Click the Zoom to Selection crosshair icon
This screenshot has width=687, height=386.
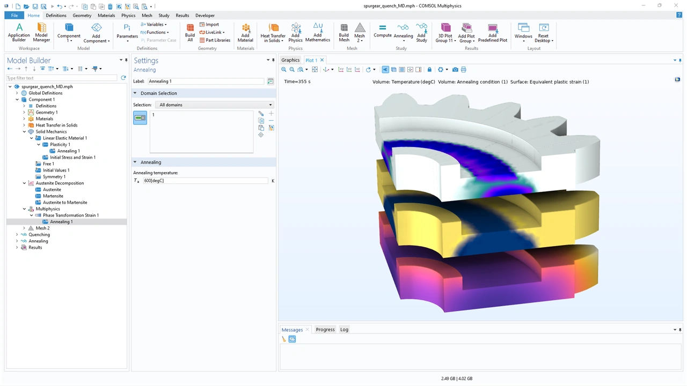click(x=261, y=135)
